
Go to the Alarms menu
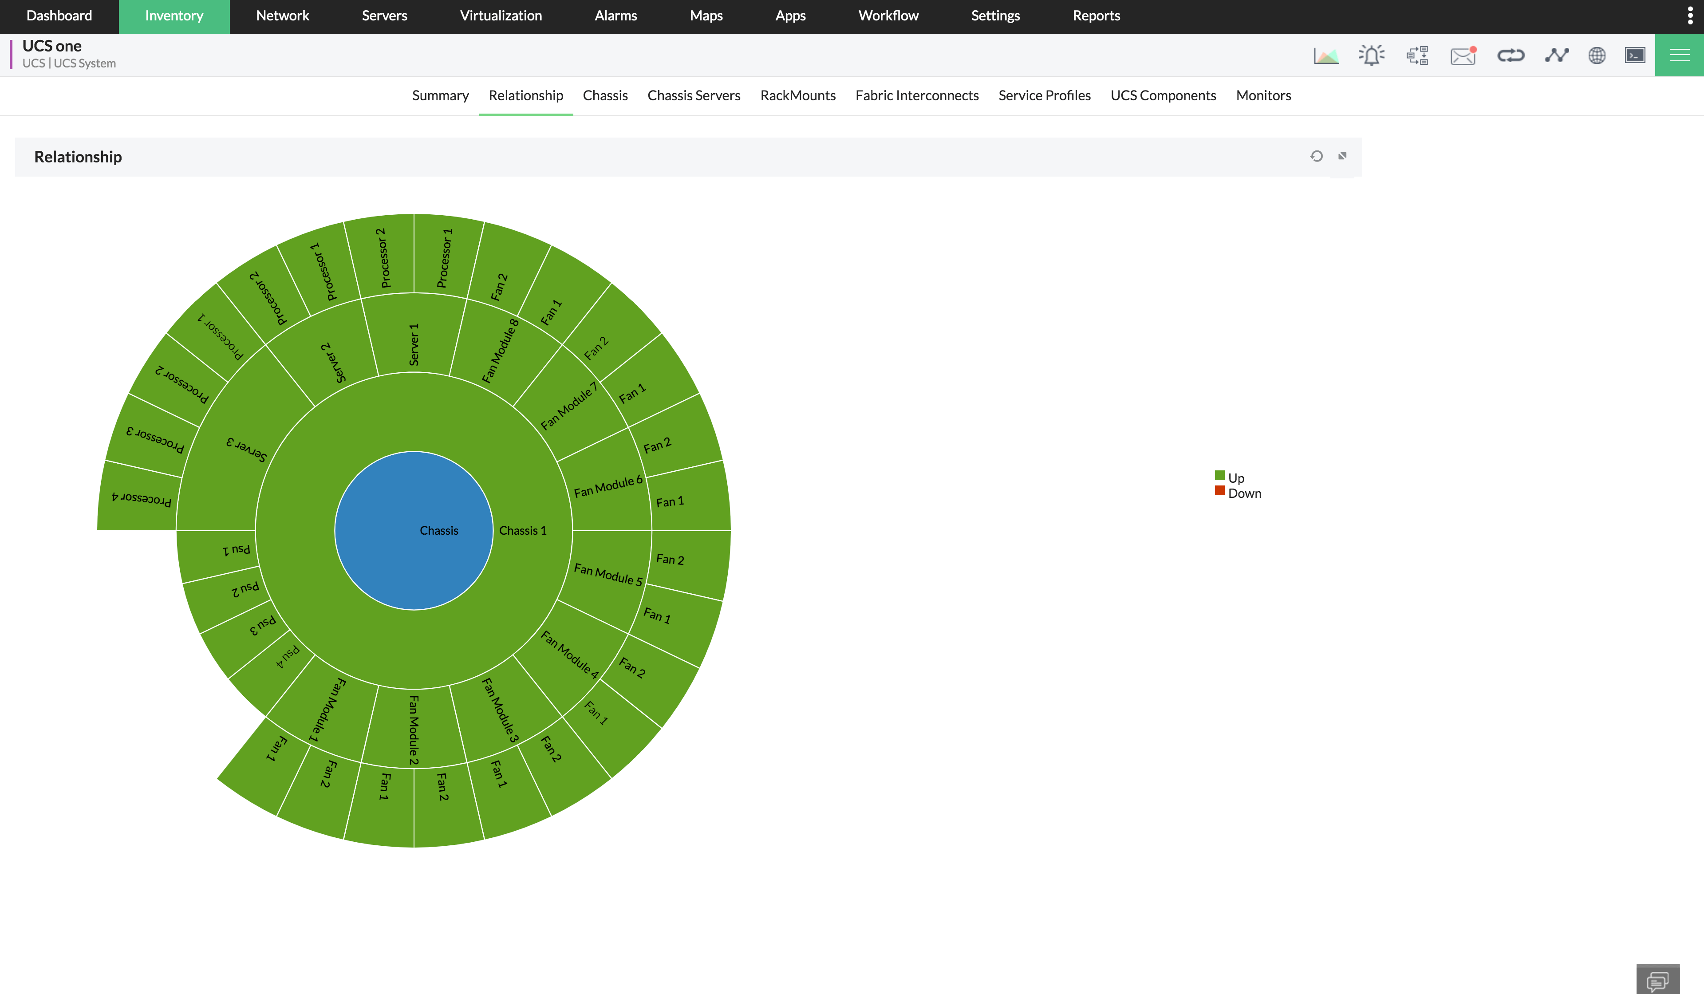(615, 16)
